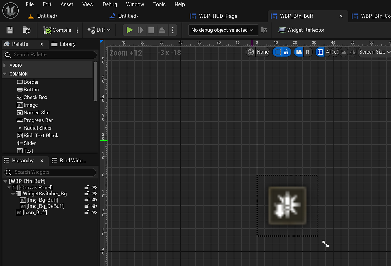Image resolution: width=391 pixels, height=266 pixels.
Task: Focus the Search Palette field
Action: 50,55
